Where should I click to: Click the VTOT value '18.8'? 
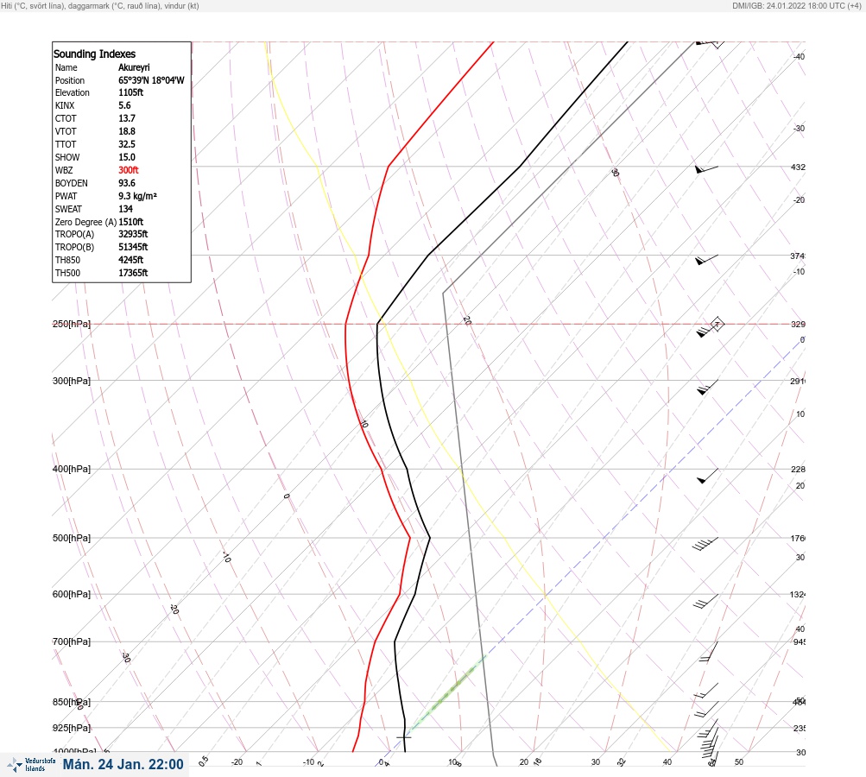(x=126, y=131)
